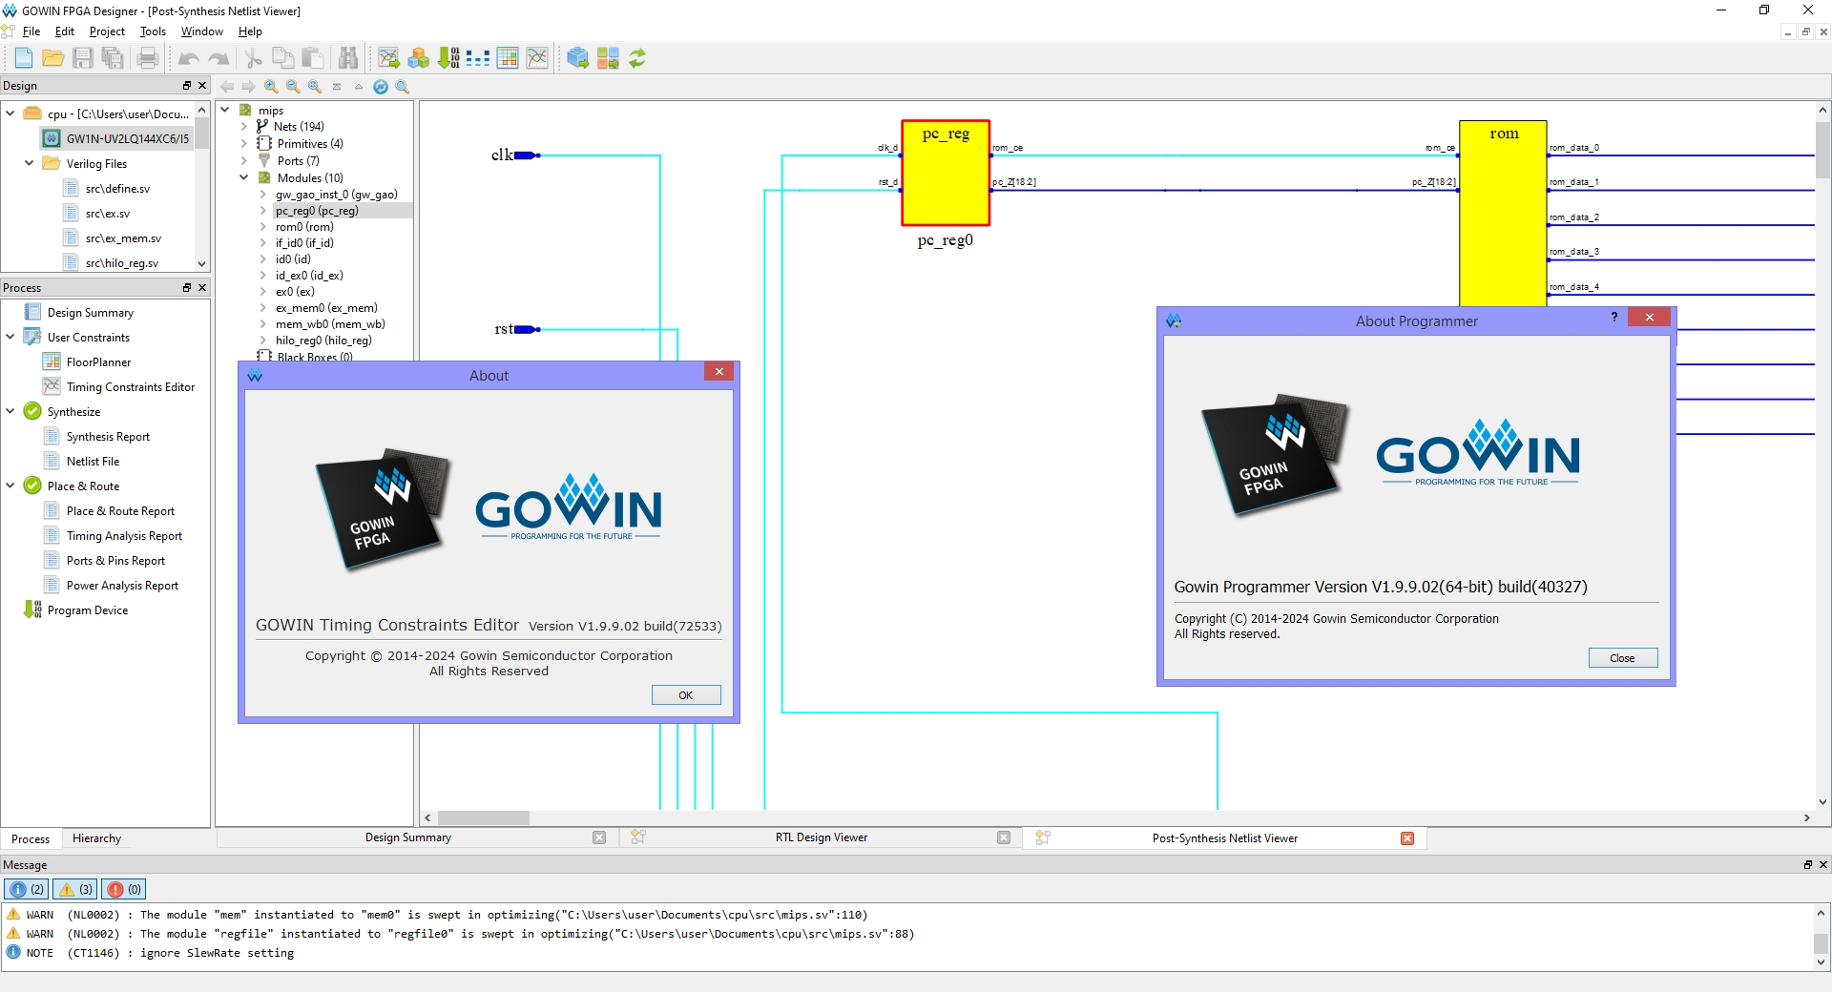
Task: Expand the rom0 (rom) module node
Action: [263, 227]
